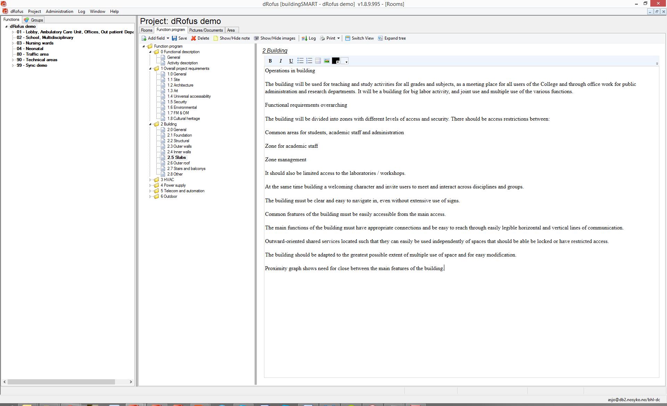Open the black text color swatch
Image resolution: width=667 pixels, height=406 pixels.
(335, 61)
